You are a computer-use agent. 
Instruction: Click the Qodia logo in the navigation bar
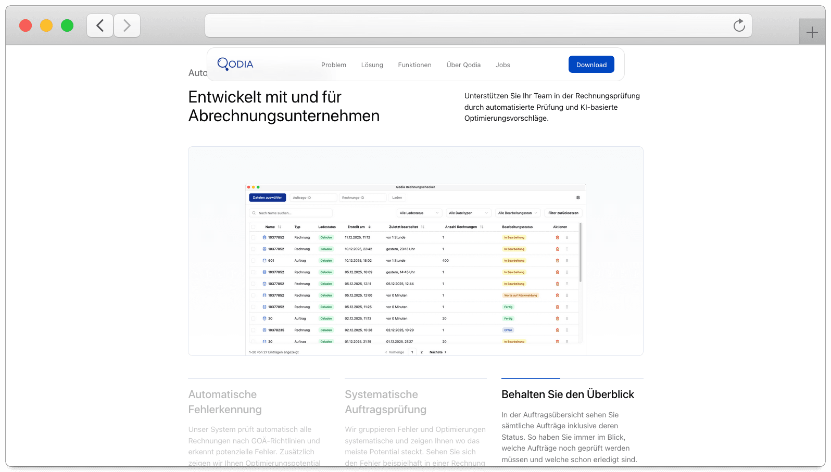[x=235, y=64]
